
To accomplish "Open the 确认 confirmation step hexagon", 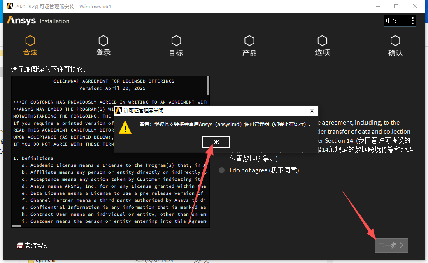I will [395, 41].
